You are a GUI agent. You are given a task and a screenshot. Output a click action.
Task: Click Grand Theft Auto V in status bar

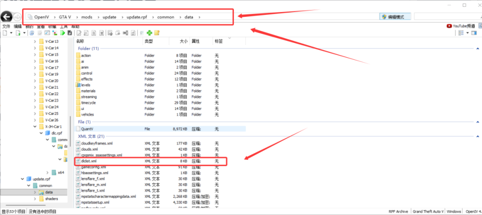click(428, 211)
